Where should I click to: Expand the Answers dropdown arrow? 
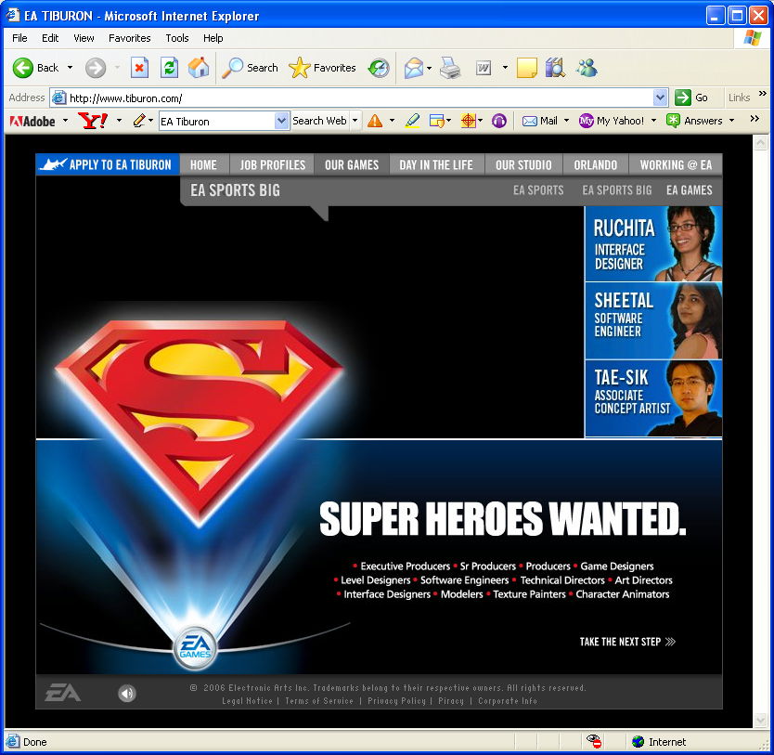[731, 121]
